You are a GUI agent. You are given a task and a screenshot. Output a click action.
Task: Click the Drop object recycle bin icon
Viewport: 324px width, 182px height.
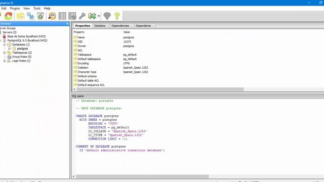(x=40, y=16)
